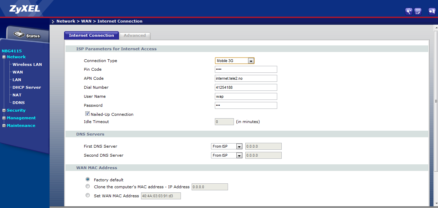Expand the Management tree node
Image resolution: width=438 pixels, height=208 pixels.
(4, 118)
